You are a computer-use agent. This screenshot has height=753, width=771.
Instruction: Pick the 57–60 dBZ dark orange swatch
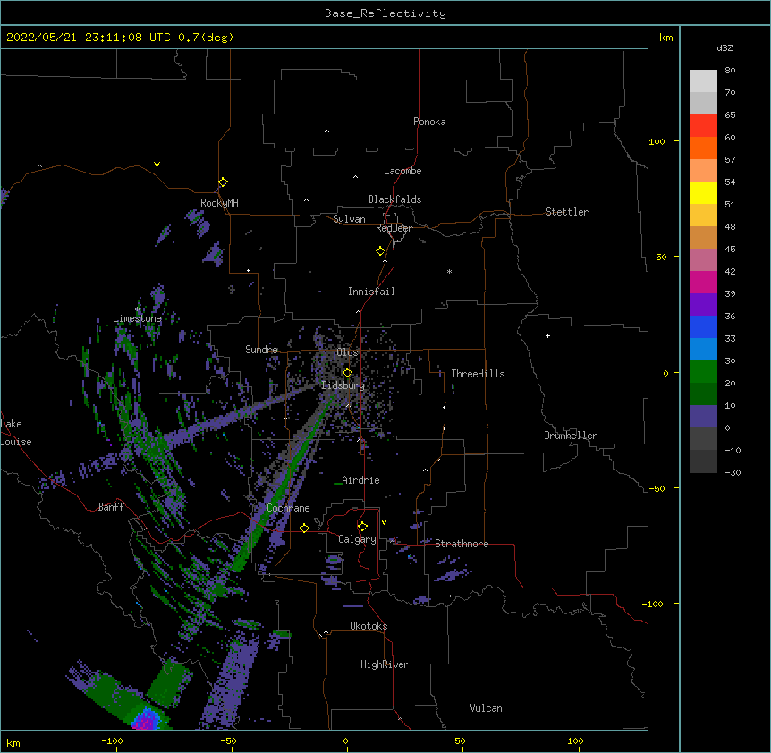tap(703, 148)
